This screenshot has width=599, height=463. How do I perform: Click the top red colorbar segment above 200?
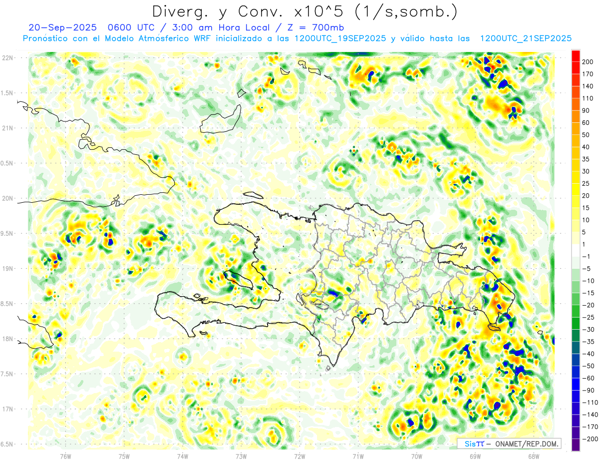[576, 55]
